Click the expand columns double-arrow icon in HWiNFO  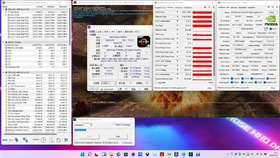click(5, 140)
